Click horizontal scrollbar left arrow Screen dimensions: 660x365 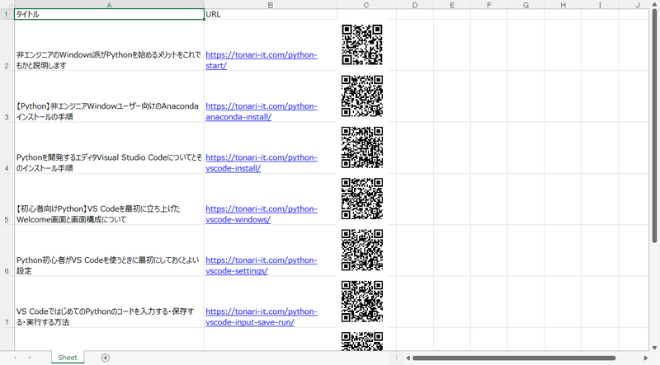coord(408,358)
